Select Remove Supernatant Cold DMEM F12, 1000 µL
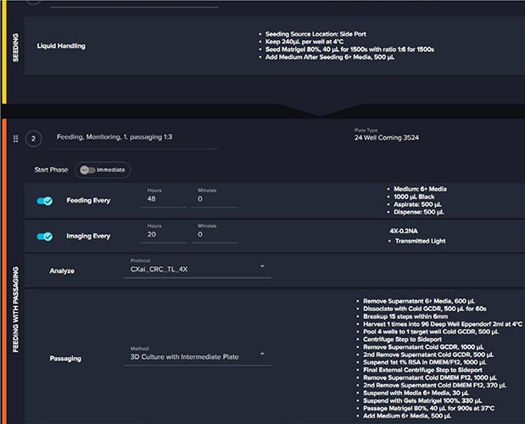Image resolution: width=525 pixels, height=424 pixels. (429, 378)
